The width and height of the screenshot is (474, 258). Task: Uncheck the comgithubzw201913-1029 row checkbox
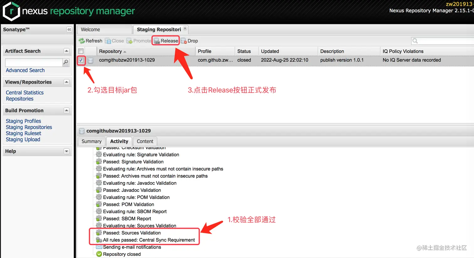point(81,60)
